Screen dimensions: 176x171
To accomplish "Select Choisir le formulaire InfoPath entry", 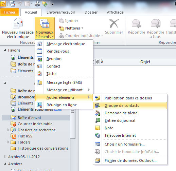I will 130,152.
